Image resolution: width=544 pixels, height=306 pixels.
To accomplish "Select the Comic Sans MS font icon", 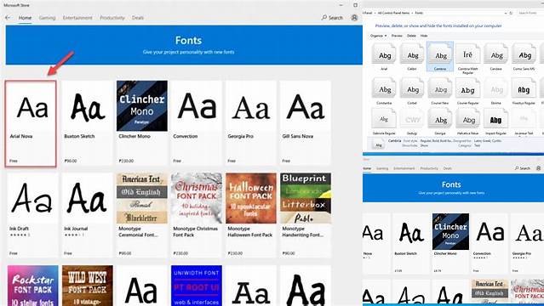I will pyautogui.click(x=524, y=56).
